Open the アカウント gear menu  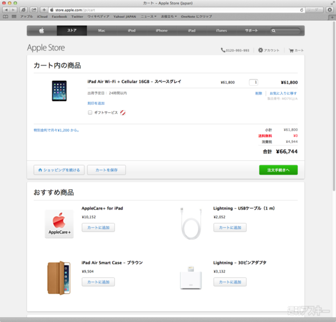[x=268, y=50]
